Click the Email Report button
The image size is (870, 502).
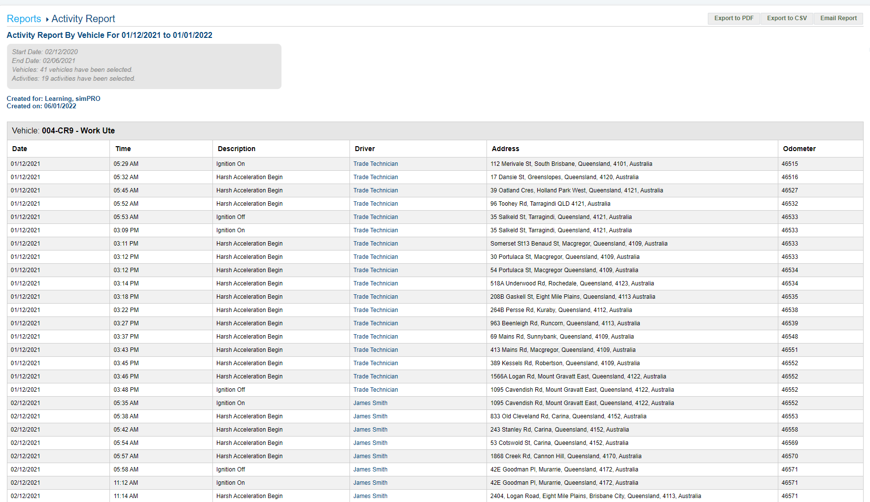tap(838, 18)
